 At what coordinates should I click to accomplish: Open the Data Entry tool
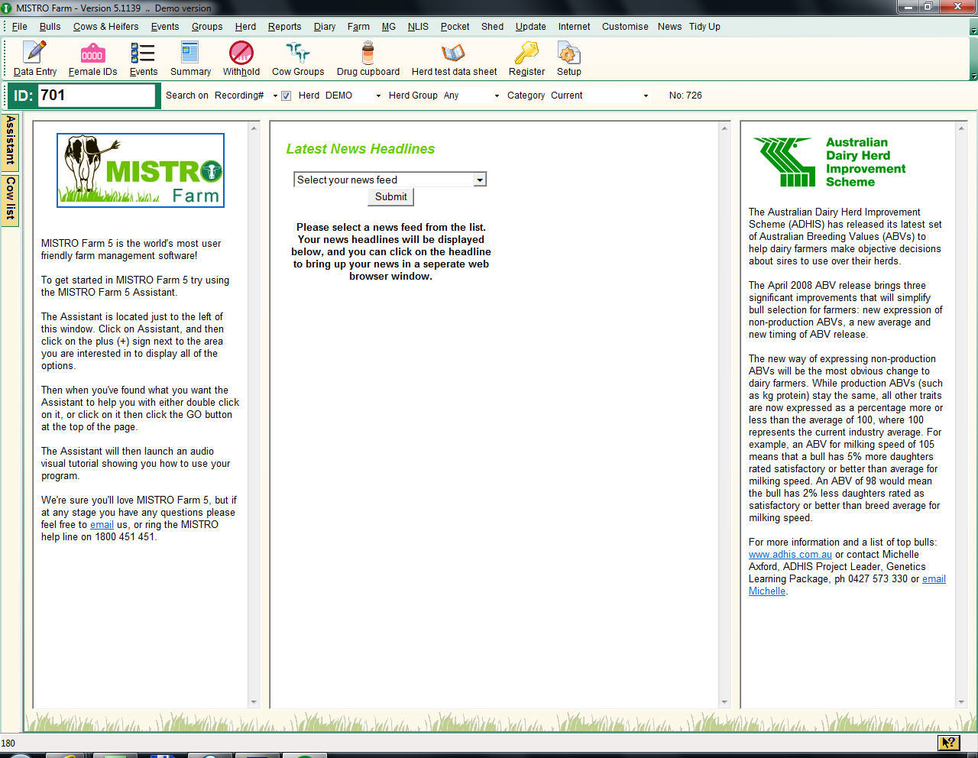point(35,59)
